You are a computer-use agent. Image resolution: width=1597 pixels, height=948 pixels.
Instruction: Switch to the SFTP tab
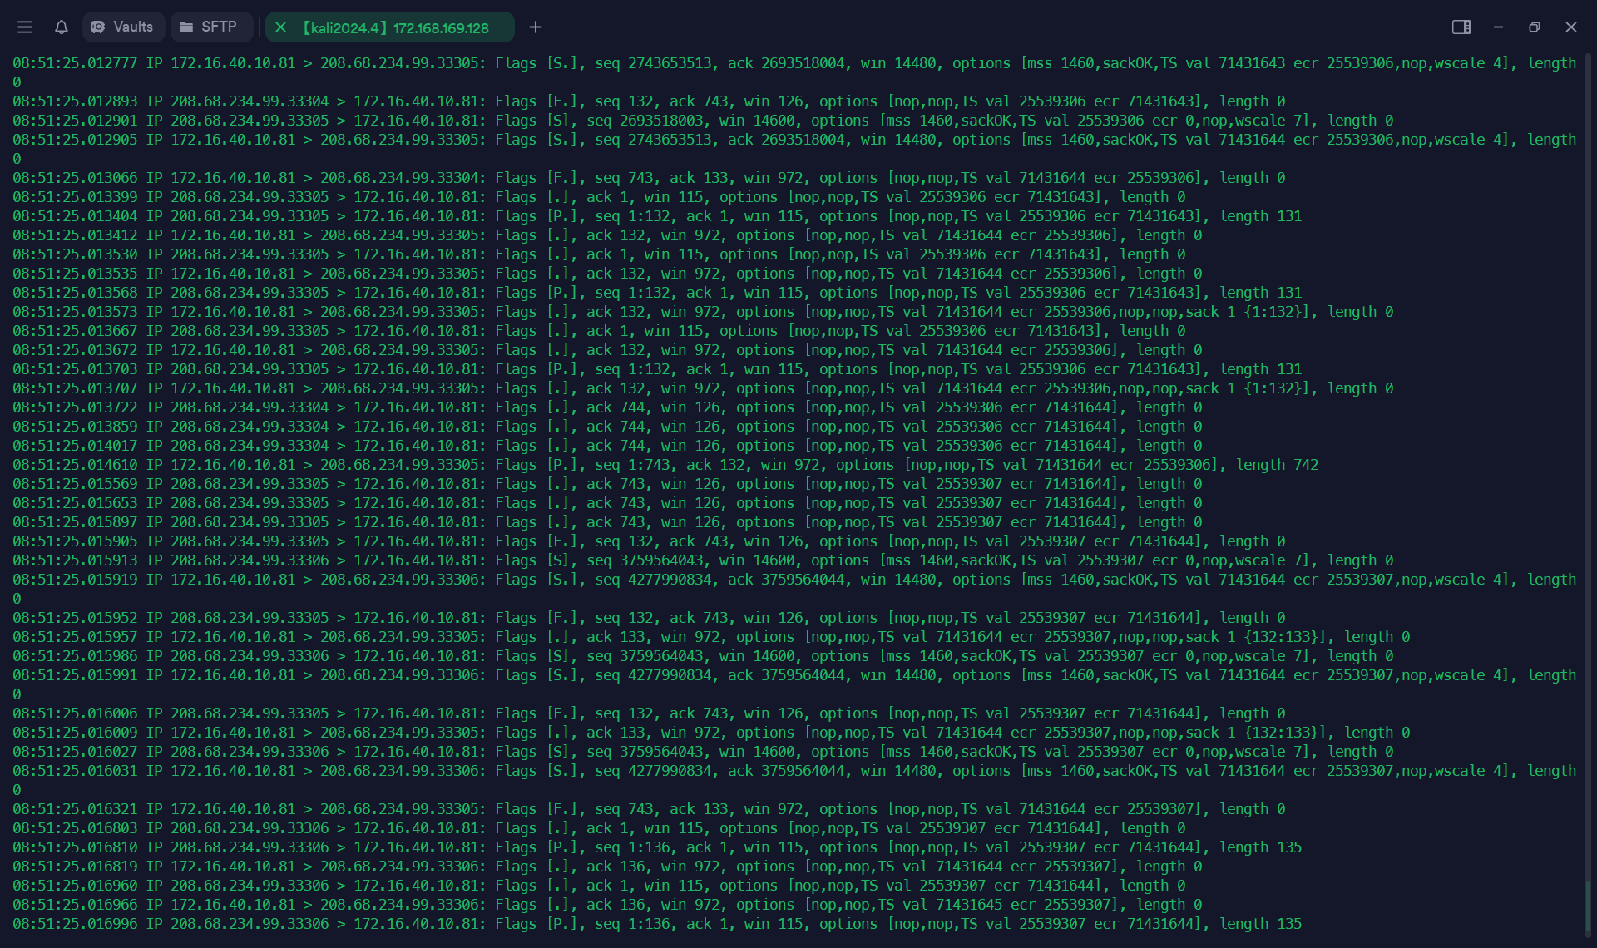(210, 27)
